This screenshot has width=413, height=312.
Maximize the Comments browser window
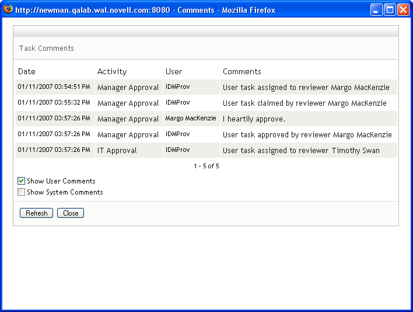click(389, 10)
